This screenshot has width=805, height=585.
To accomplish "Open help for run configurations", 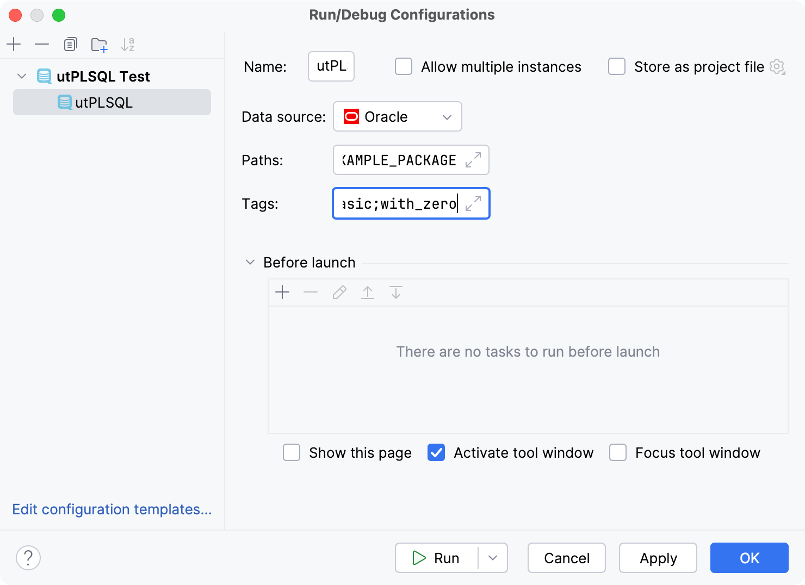I will tap(28, 558).
